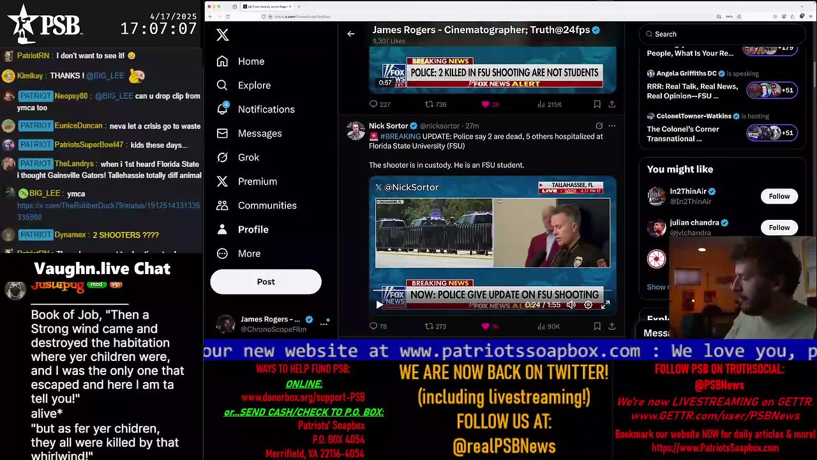Click James Rogers verified badge in header
Image resolution: width=817 pixels, height=460 pixels.
tap(596, 30)
